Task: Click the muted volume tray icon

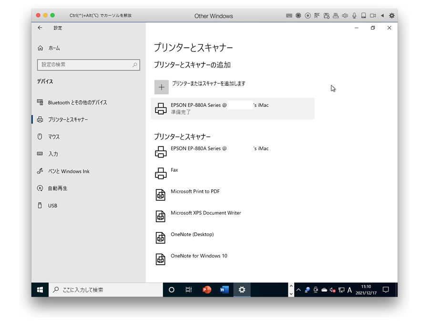Action: 333,290
